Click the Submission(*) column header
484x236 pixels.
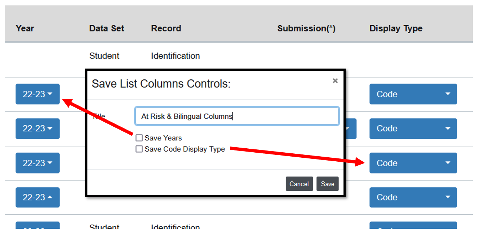tap(306, 29)
